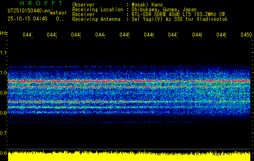Click the 3el Yagi antenna description
Viewport: 254px width, 161px height.
coord(180,19)
